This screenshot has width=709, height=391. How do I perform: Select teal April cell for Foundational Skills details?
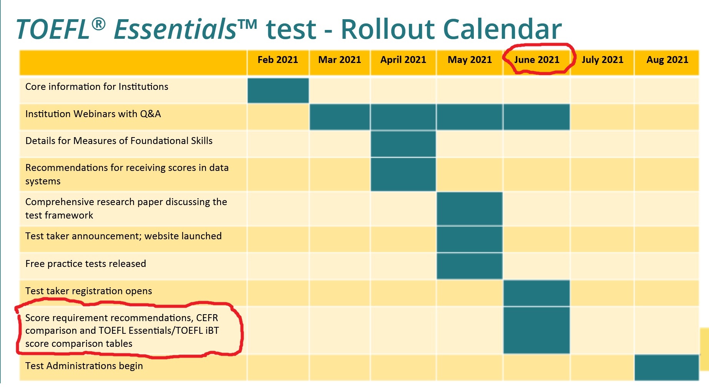403,144
